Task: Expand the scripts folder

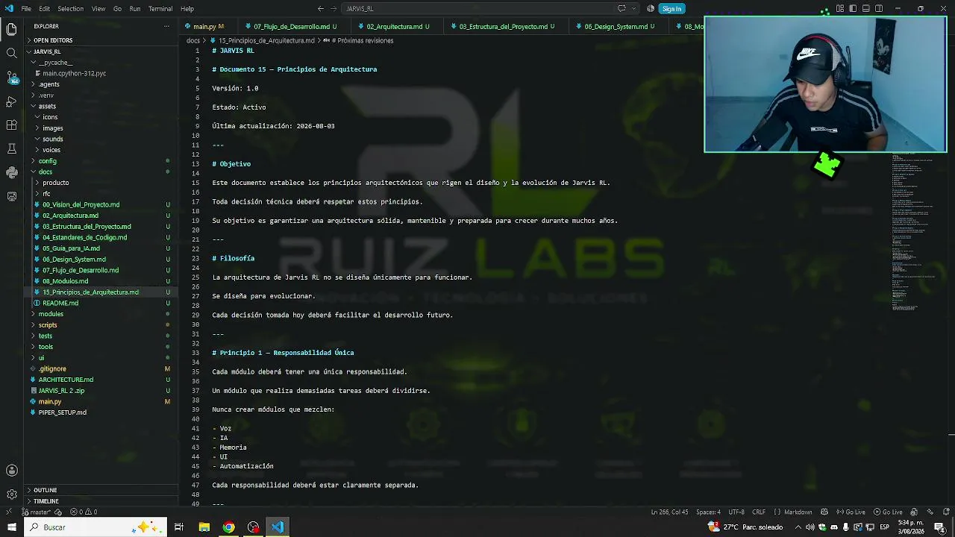Action: coord(101,325)
